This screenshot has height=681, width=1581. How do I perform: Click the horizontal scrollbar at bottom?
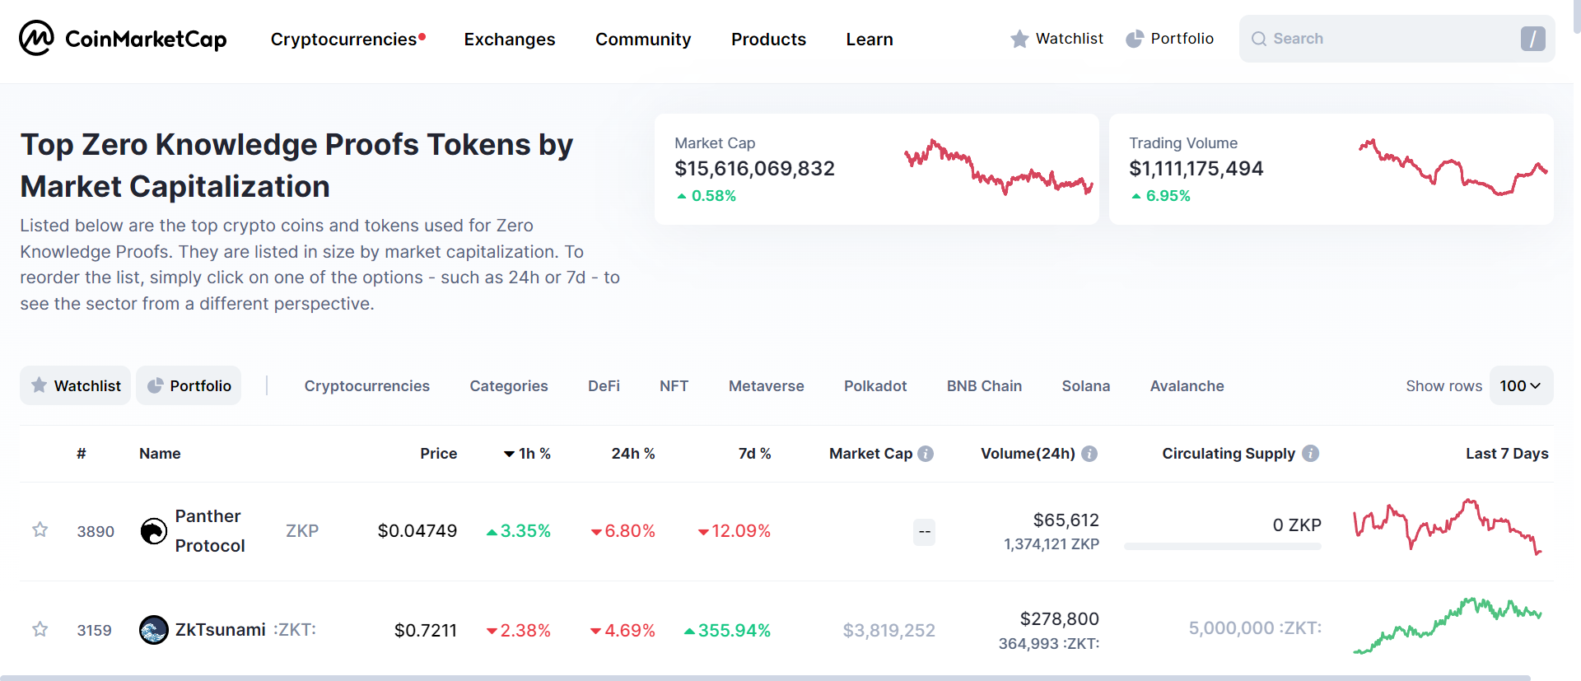pyautogui.click(x=766, y=678)
